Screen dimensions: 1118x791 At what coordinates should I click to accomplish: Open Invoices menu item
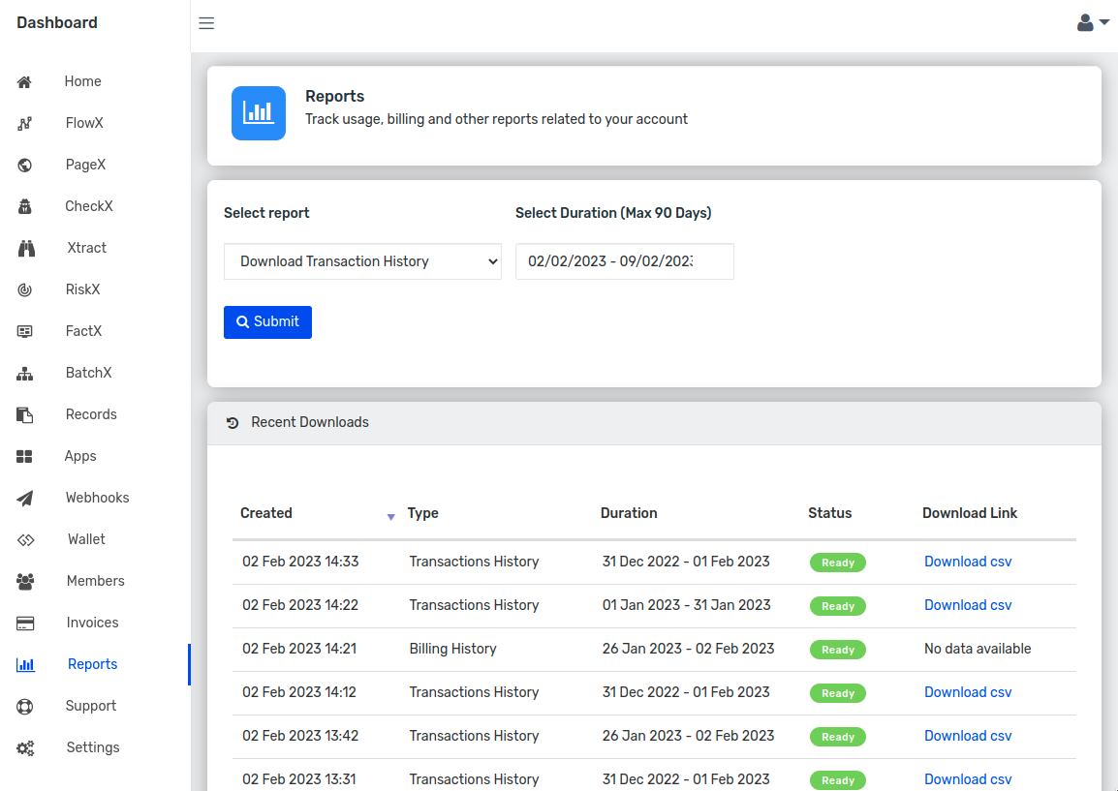[95, 623]
